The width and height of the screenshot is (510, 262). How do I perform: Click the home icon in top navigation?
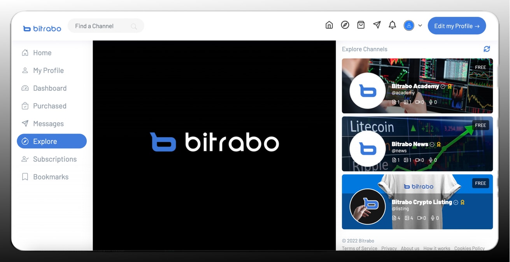329,25
